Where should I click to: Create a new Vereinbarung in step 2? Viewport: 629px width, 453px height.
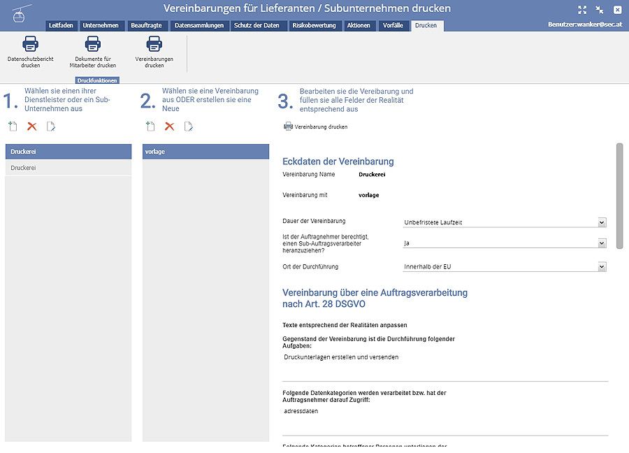[x=150, y=127]
